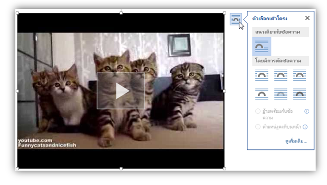
Task: Select the In Front of Text wrapping icon
Action: pyautogui.click(x=299, y=94)
